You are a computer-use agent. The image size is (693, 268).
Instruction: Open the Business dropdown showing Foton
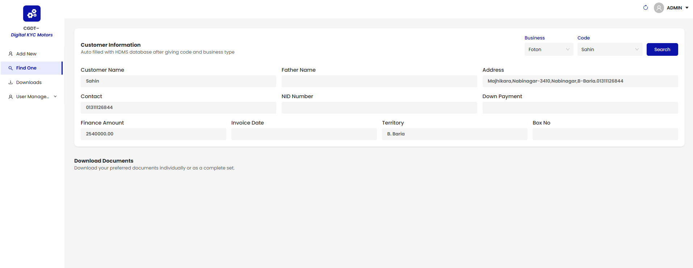[x=549, y=50]
